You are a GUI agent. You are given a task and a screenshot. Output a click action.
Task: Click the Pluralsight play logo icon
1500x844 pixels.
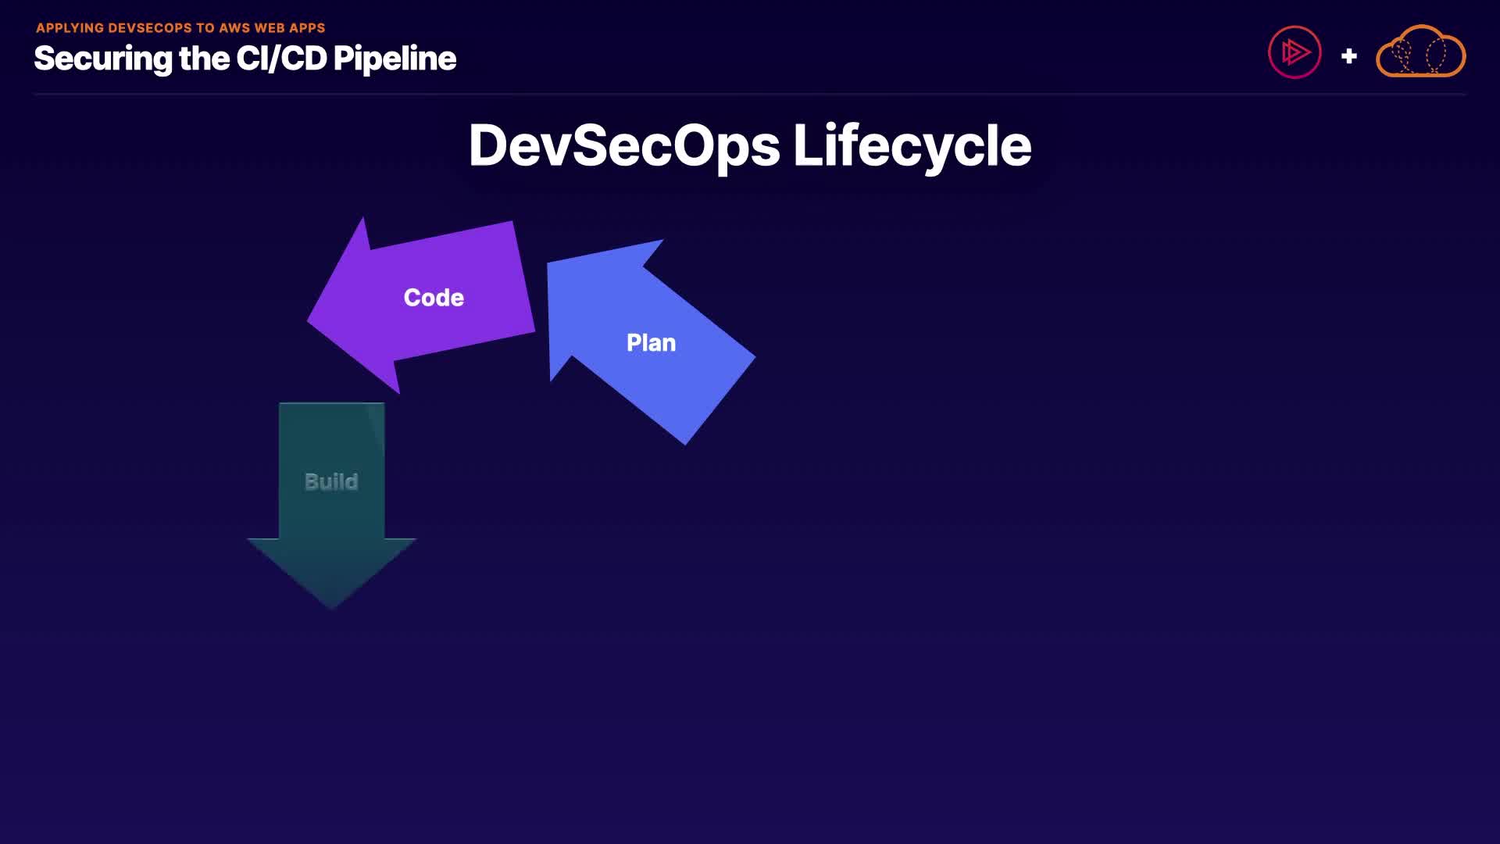click(1295, 52)
